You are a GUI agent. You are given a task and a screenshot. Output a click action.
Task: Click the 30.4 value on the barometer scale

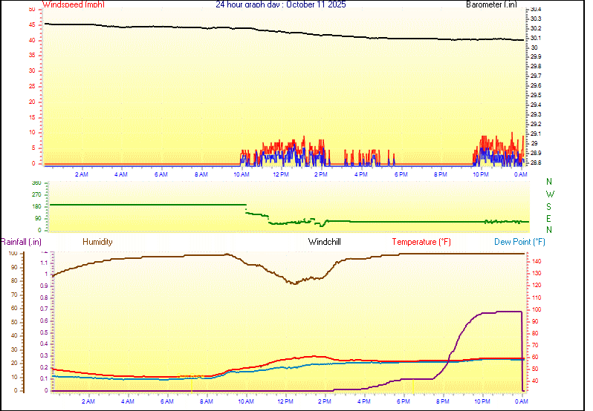(x=535, y=10)
